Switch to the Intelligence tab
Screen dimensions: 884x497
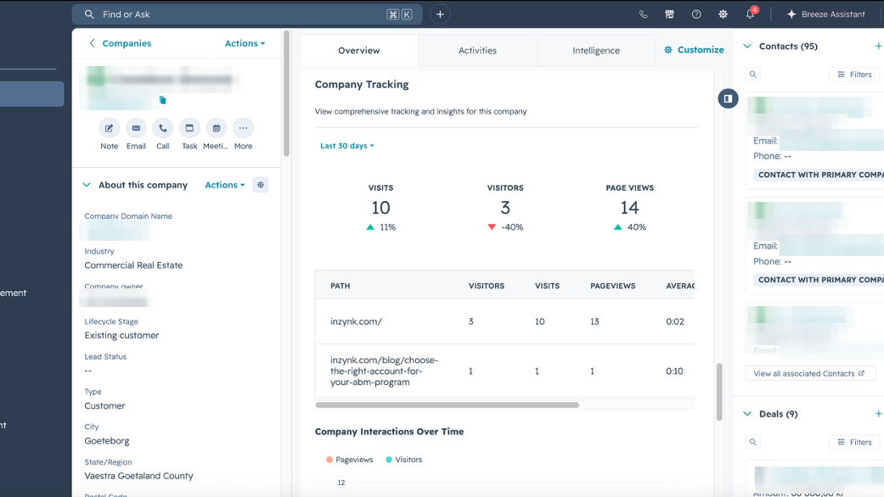click(x=596, y=51)
